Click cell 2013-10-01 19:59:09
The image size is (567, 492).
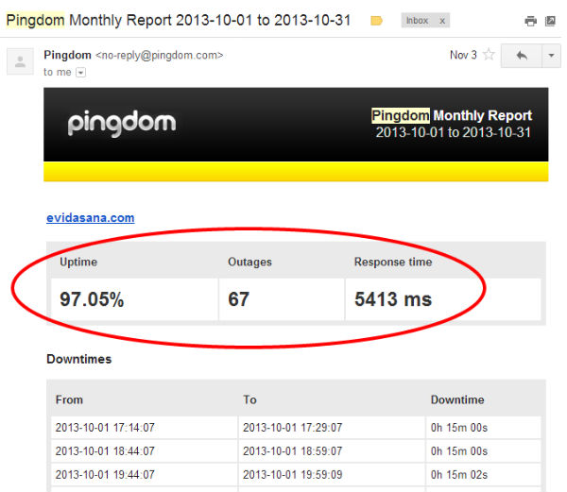292,475
